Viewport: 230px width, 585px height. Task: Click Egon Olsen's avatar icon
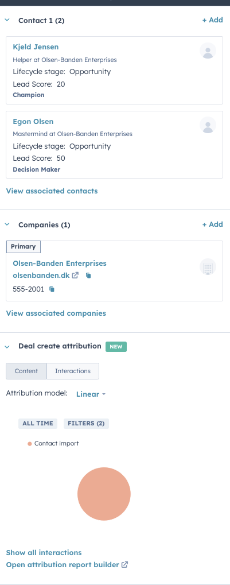click(208, 125)
